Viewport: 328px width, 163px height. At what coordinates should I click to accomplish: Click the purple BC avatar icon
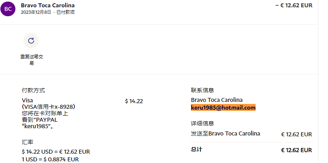coord(8,9)
